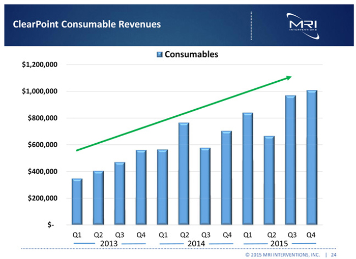Select the Q1 2013 bar
Viewport: 356px width, 259px height.
point(76,201)
